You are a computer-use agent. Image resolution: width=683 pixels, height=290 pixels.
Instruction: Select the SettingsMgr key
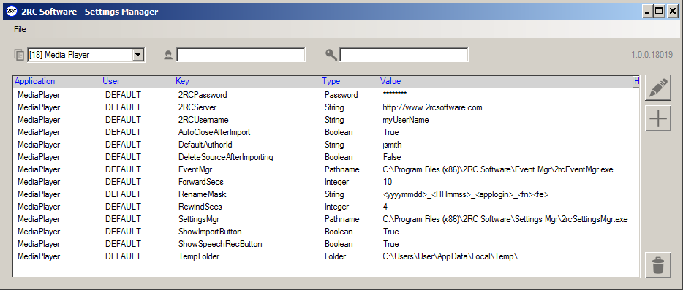[x=200, y=219]
